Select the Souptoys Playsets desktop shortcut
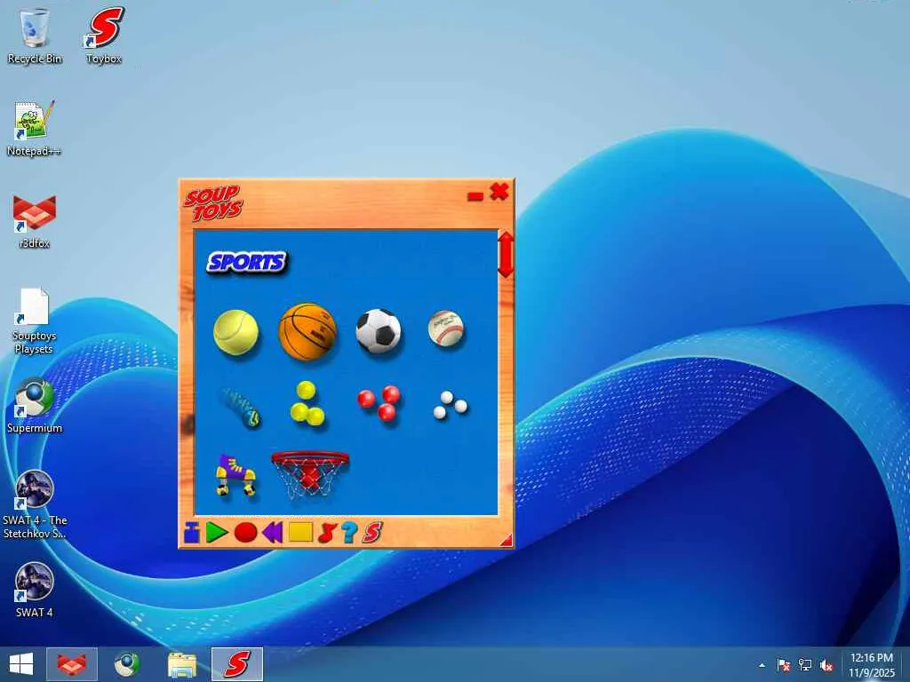Image resolution: width=910 pixels, height=682 pixels. click(x=35, y=321)
